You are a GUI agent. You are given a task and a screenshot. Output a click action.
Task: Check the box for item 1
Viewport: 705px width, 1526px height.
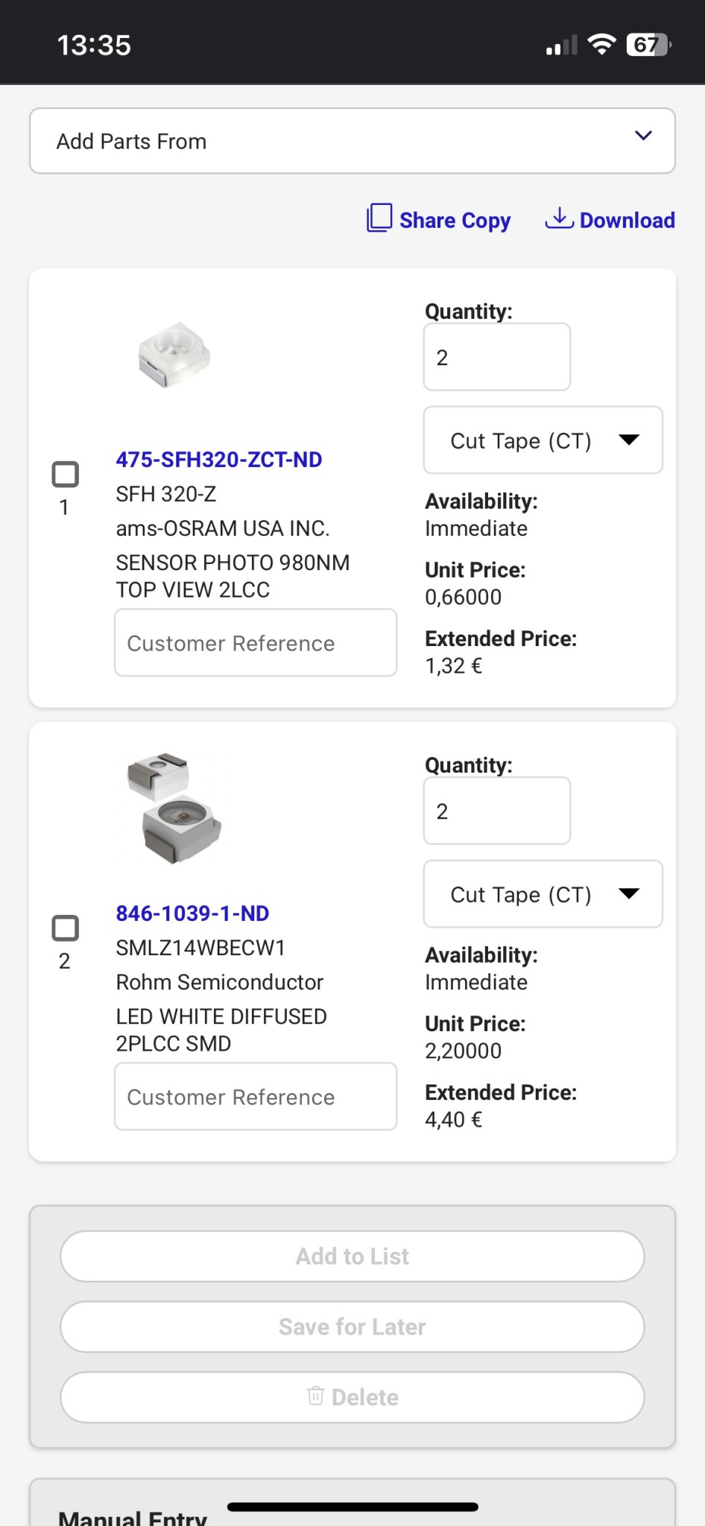click(x=65, y=474)
